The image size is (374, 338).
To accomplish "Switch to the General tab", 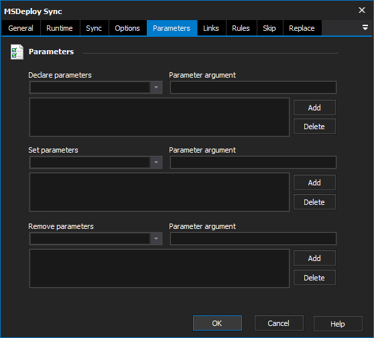I will tap(21, 28).
